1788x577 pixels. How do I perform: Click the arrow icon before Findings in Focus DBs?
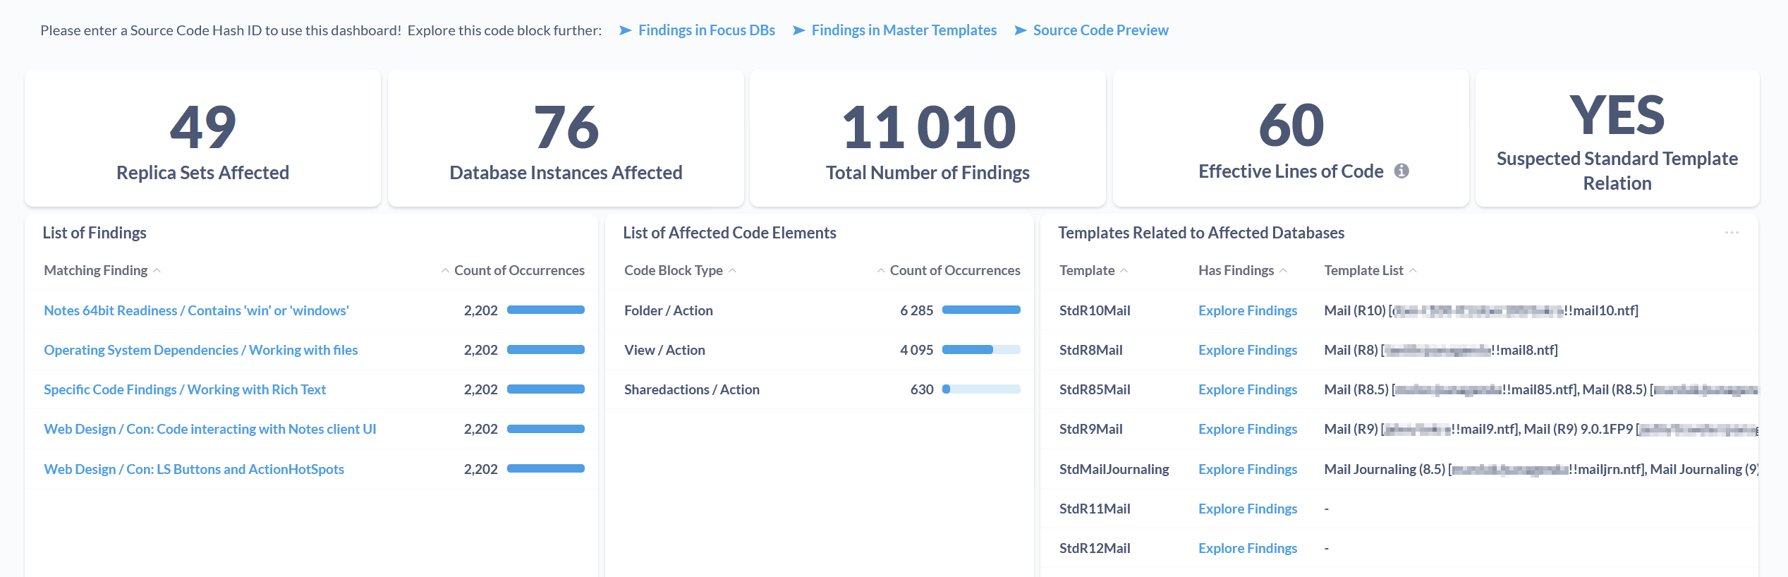point(625,30)
